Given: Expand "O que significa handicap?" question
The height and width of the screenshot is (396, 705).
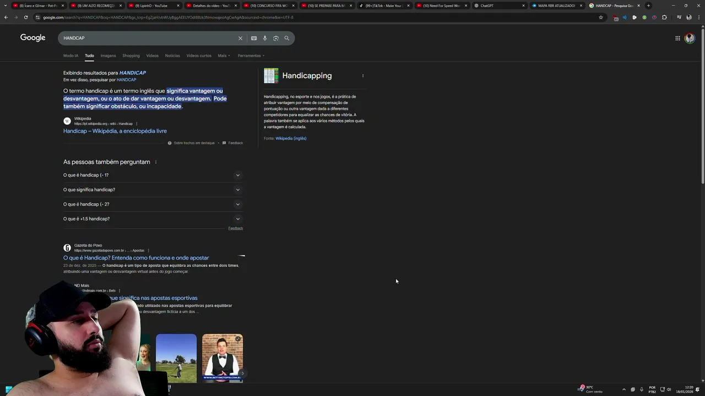Looking at the screenshot, I should click(153, 190).
